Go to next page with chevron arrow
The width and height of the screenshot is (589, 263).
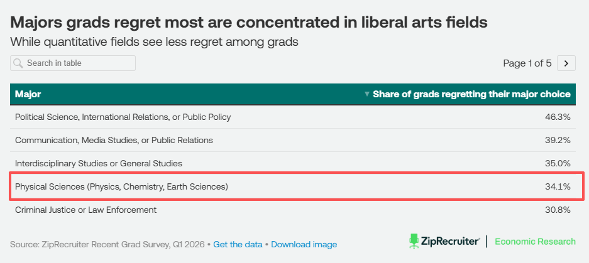[566, 63]
